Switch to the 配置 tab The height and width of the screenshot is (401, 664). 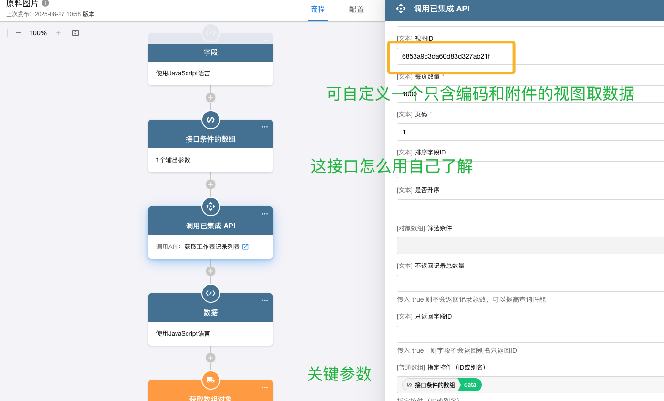(x=356, y=9)
